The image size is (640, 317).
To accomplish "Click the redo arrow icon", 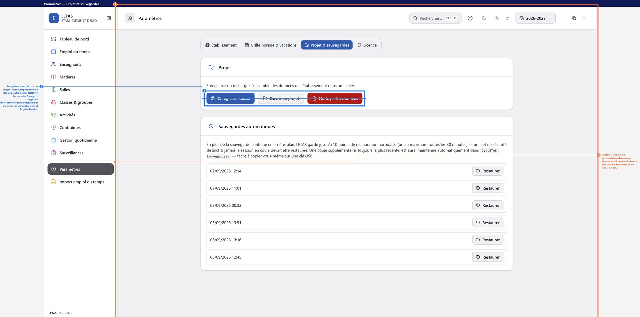I will 508,18.
